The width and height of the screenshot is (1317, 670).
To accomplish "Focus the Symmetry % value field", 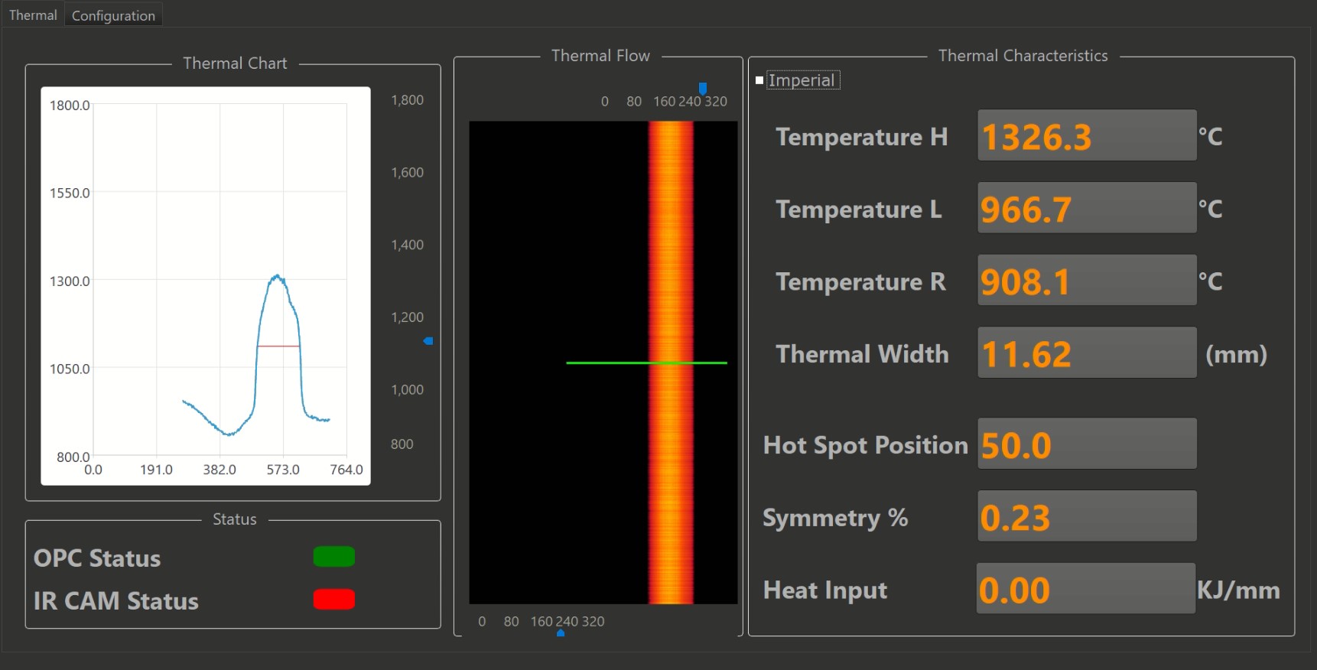I will [x=1086, y=516].
